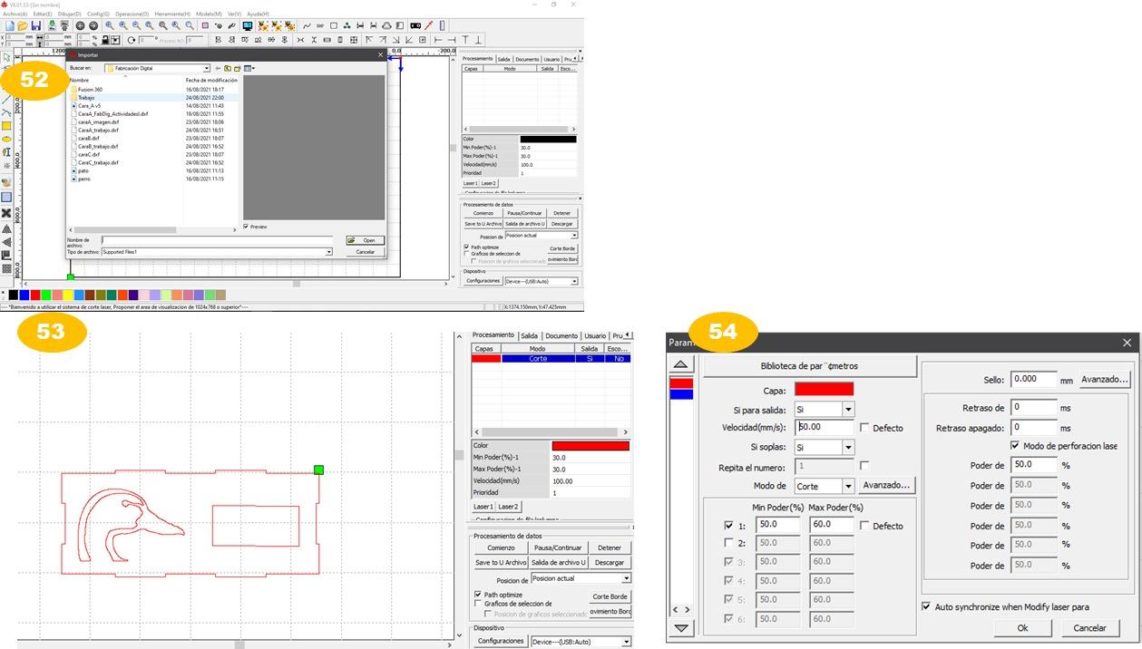Open Posicion actual dropdown beside duck drawing
The image size is (1142, 649).
(626, 578)
